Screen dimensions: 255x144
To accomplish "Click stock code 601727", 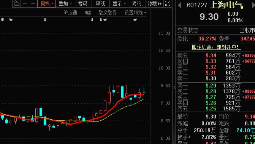I will point(197,5).
